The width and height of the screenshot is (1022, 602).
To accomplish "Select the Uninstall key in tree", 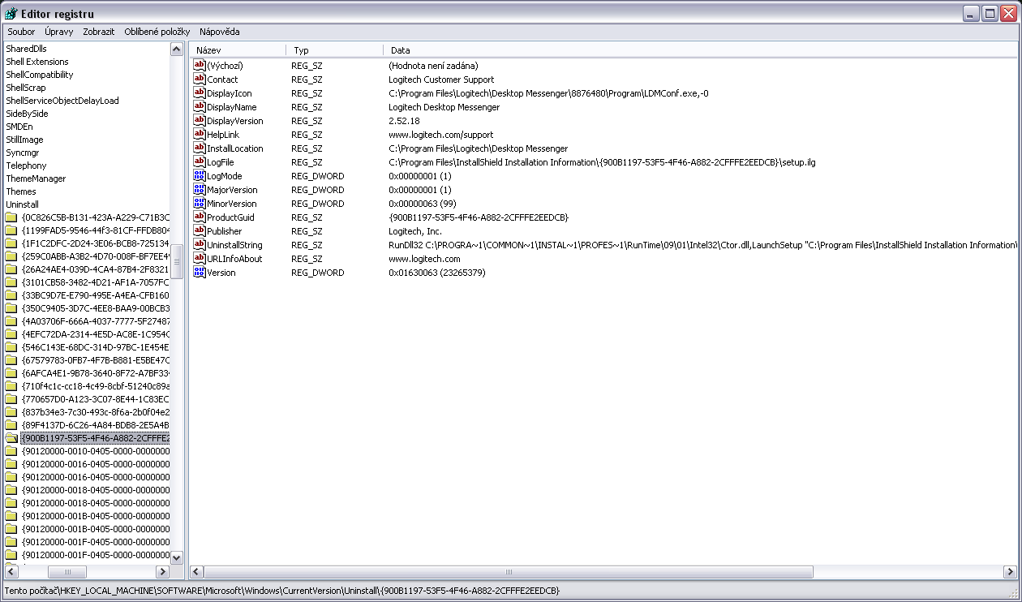I will [x=23, y=204].
